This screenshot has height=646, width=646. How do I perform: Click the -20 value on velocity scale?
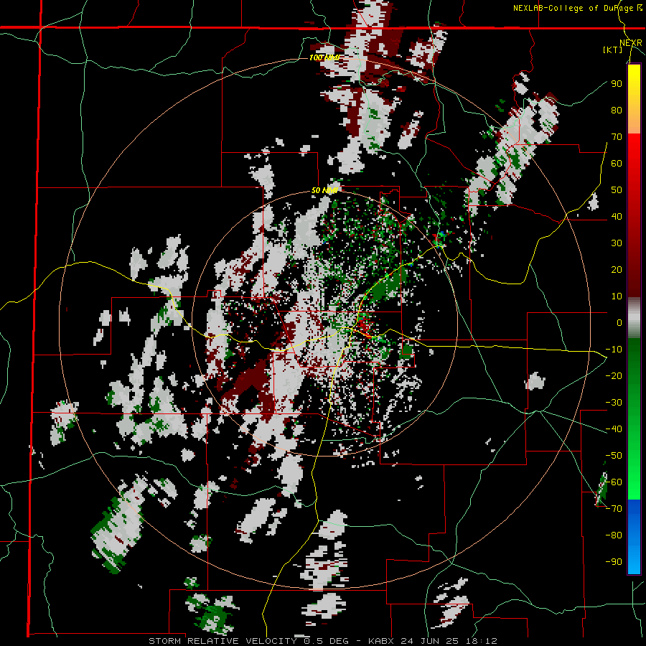[x=614, y=376]
